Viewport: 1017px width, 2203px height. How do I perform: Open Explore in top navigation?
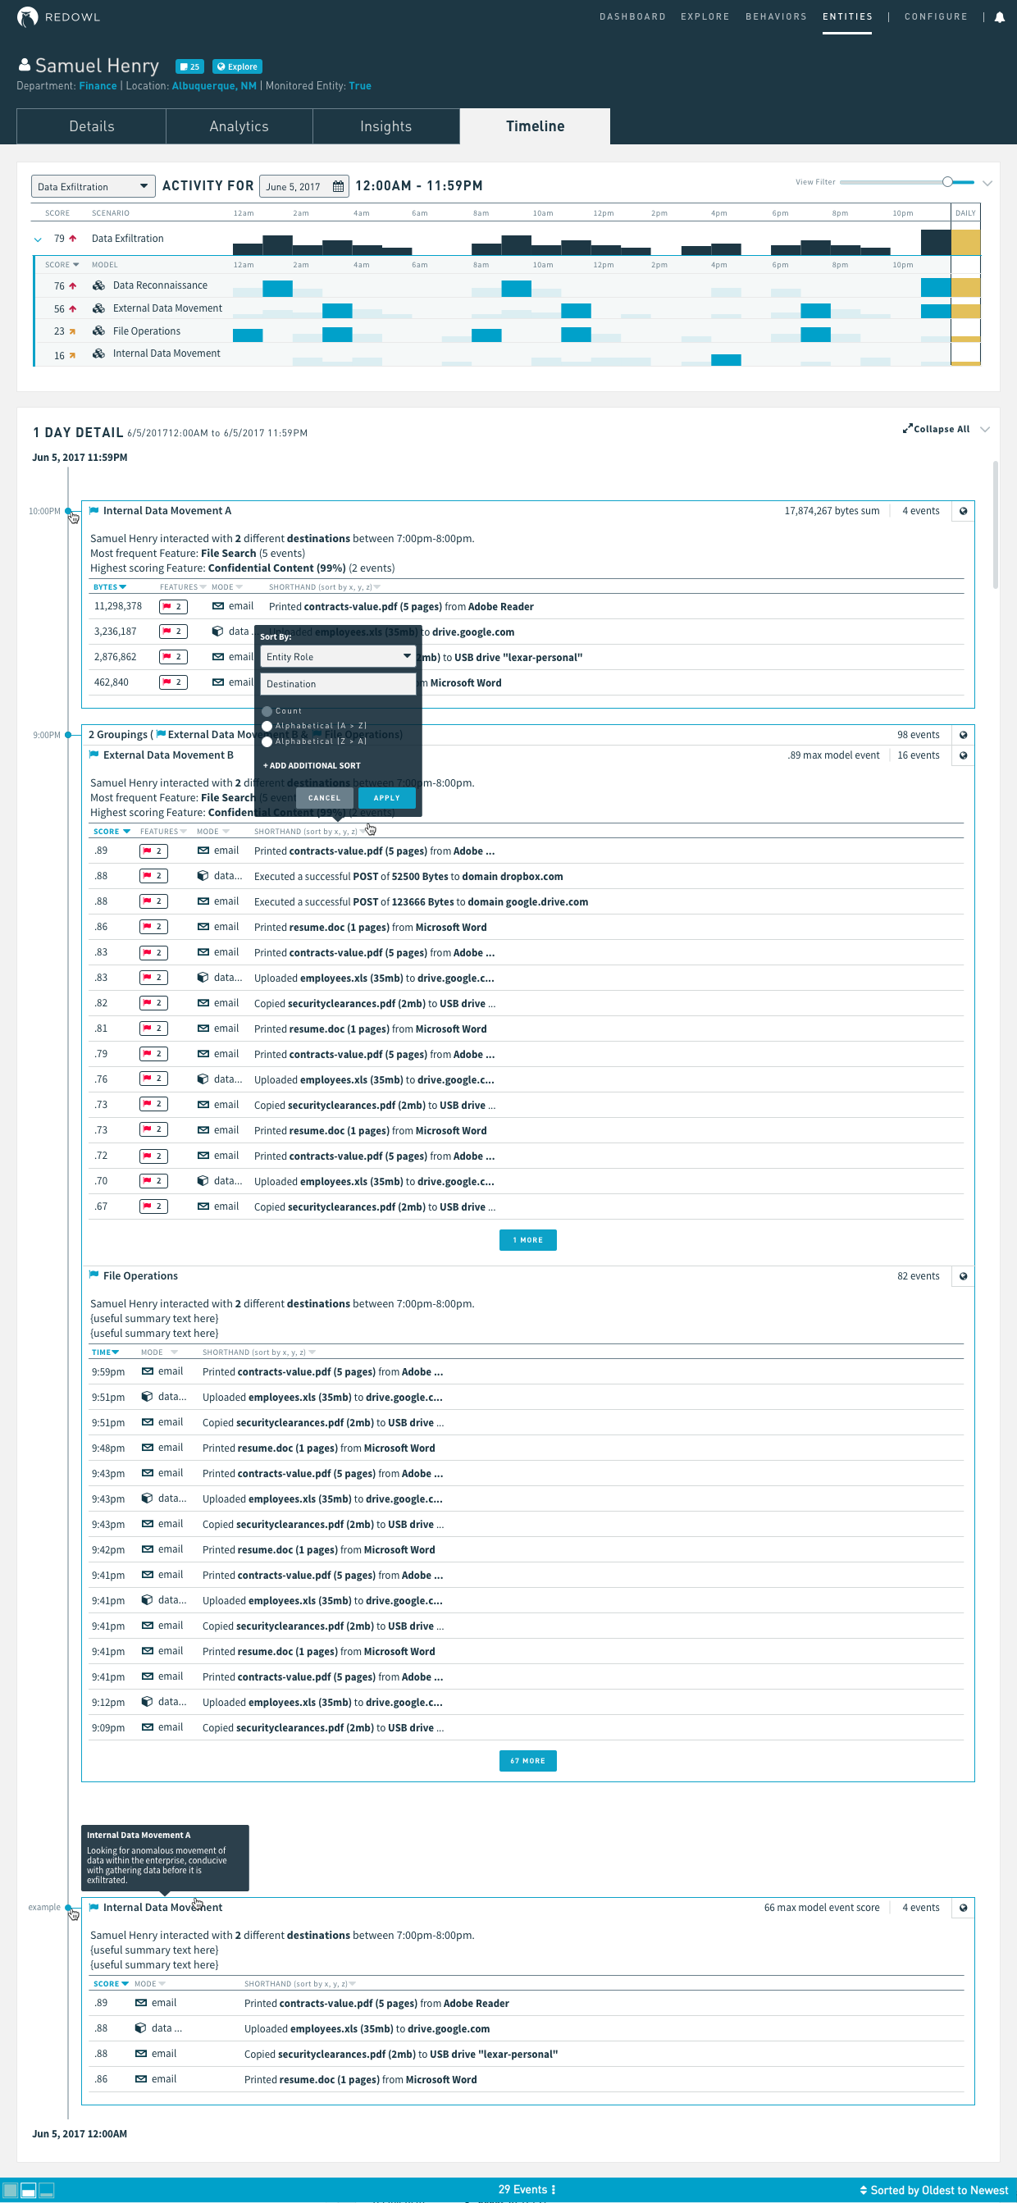coord(705,17)
